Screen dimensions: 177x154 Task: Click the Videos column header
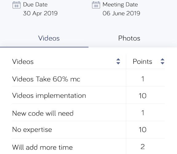click(x=23, y=62)
